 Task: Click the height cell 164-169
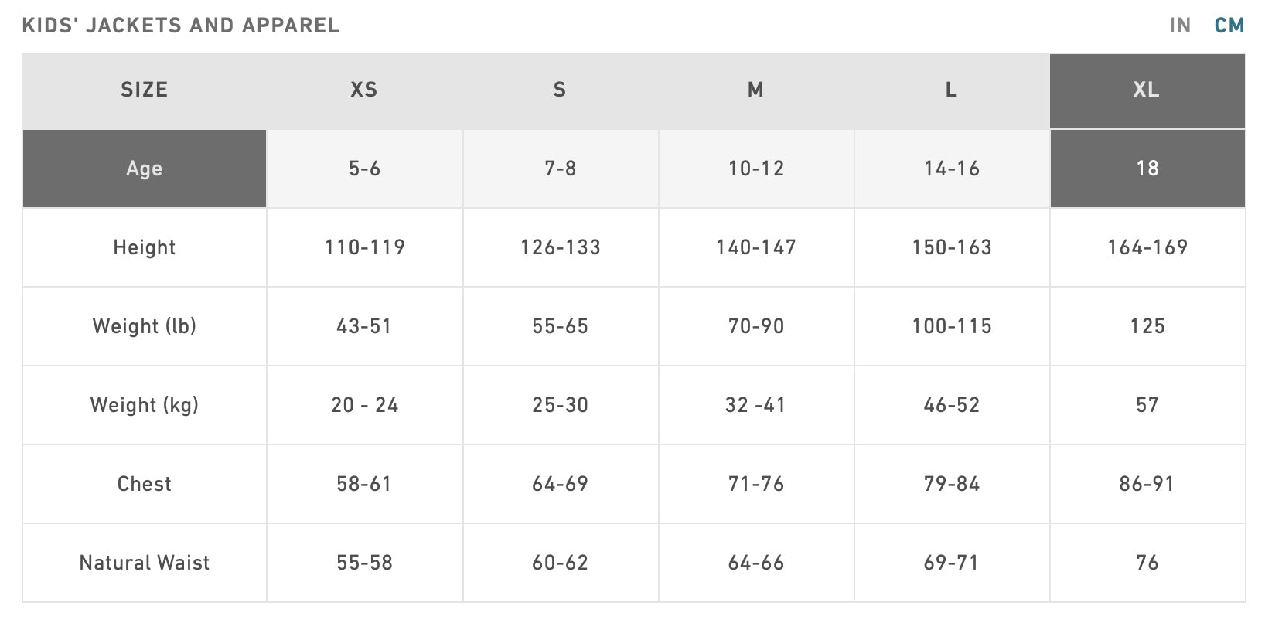[1147, 247]
